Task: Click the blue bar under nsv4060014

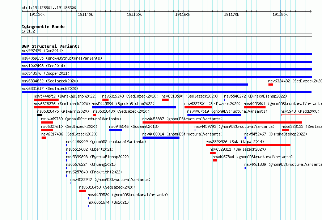Action: [x=161, y=138]
